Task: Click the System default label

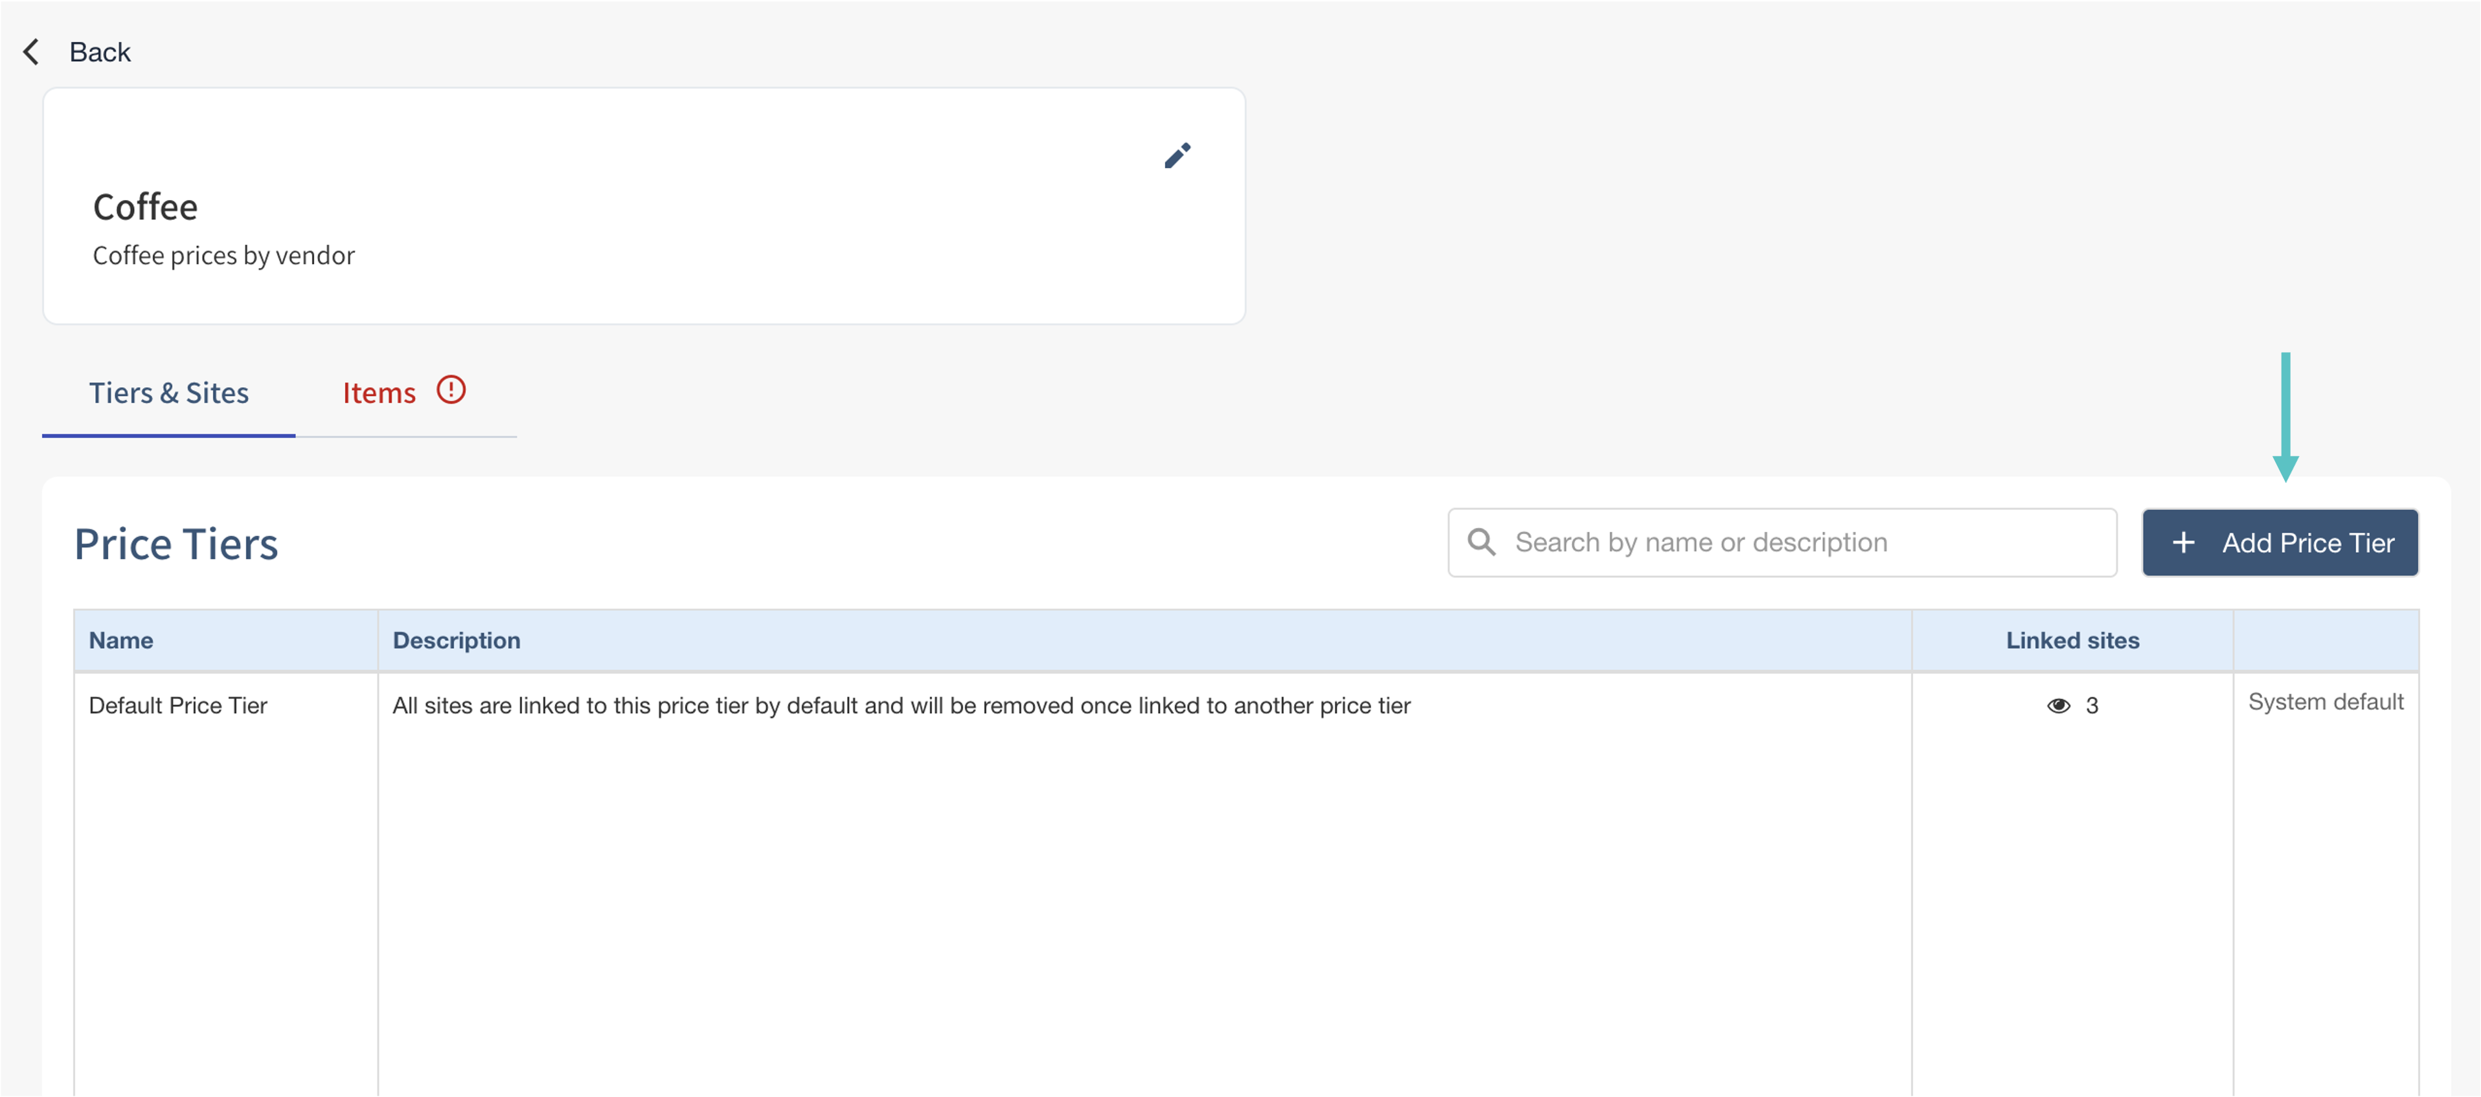Action: [2325, 702]
